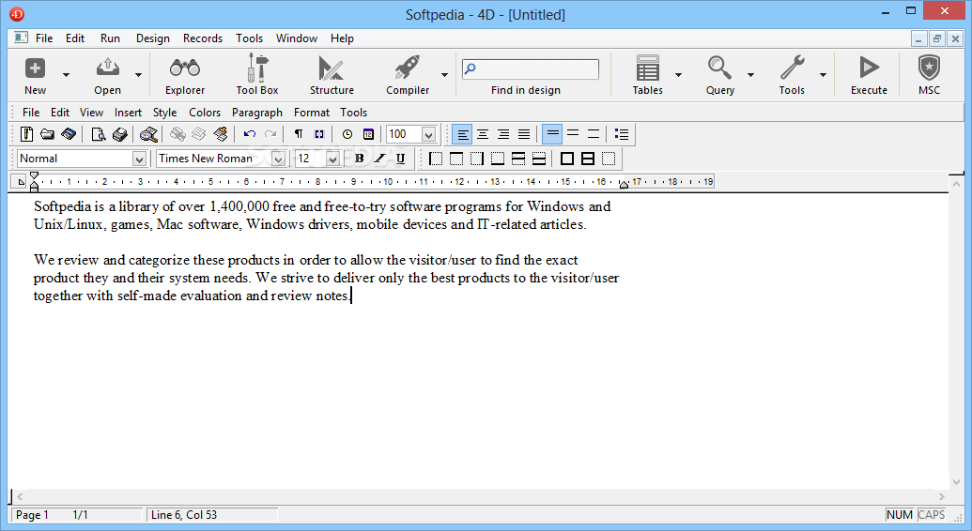The width and height of the screenshot is (972, 531).
Task: Click the Execute play button
Action: pyautogui.click(x=869, y=75)
